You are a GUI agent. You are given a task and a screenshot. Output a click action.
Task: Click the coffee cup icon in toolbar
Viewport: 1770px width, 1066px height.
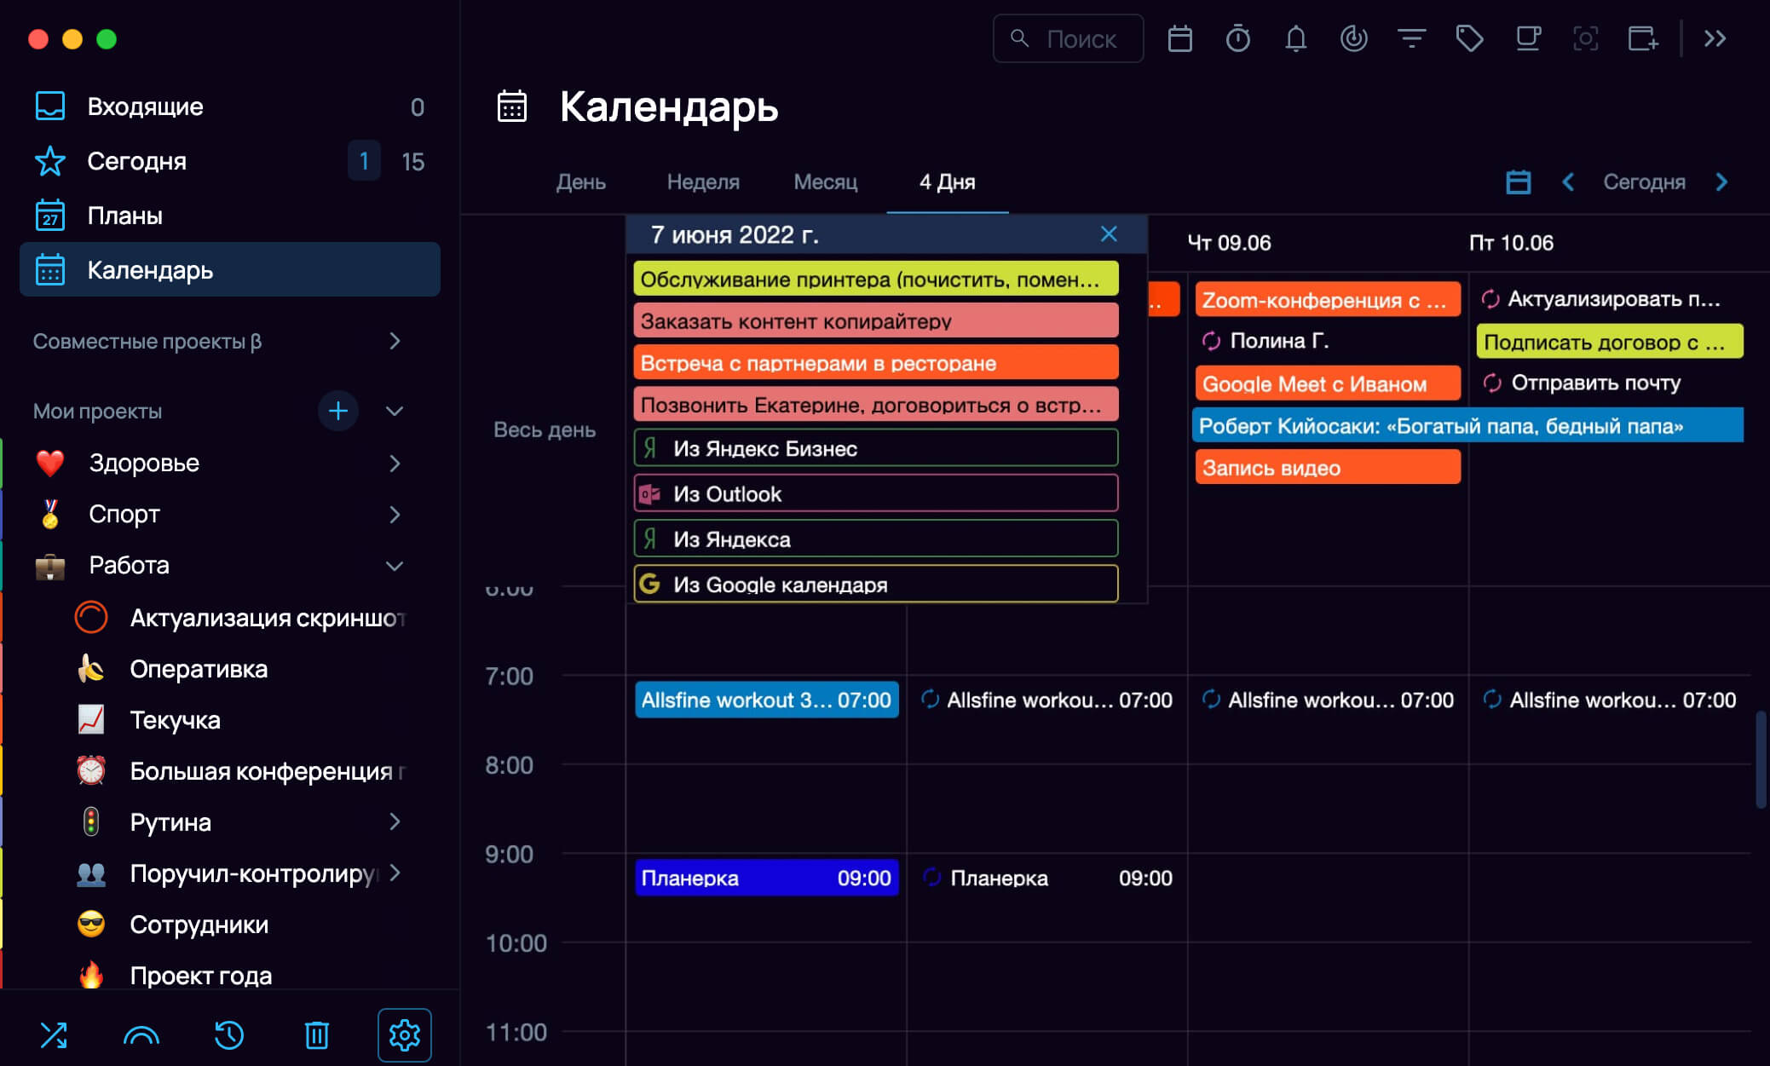click(1527, 38)
